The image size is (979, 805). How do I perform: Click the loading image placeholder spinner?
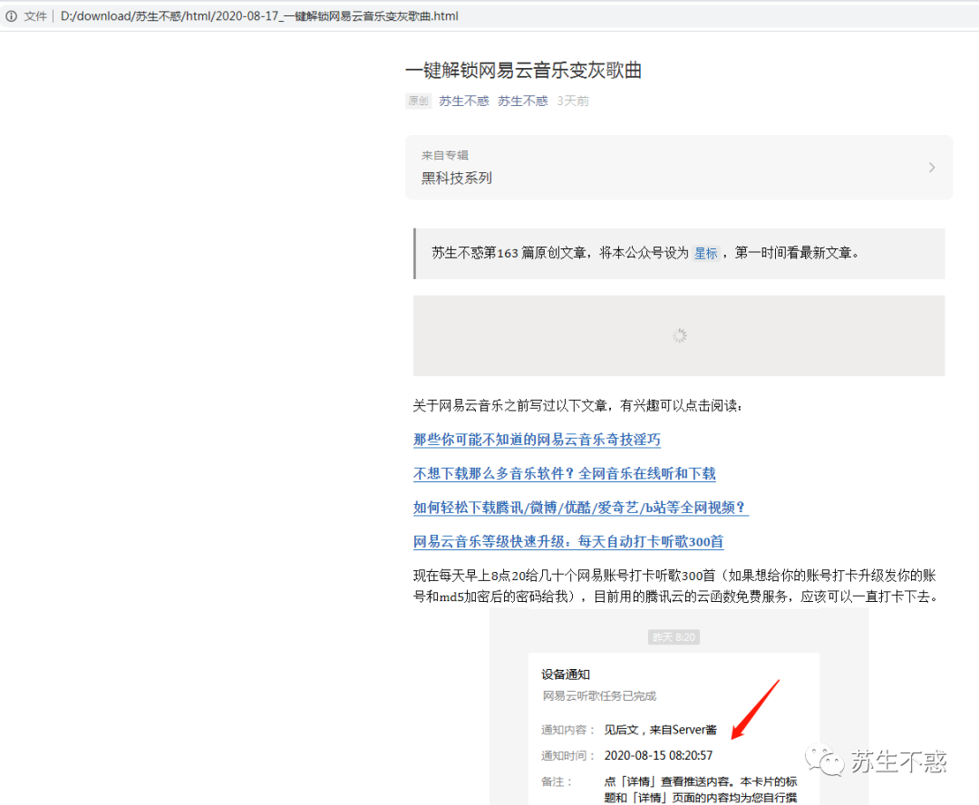pos(679,335)
